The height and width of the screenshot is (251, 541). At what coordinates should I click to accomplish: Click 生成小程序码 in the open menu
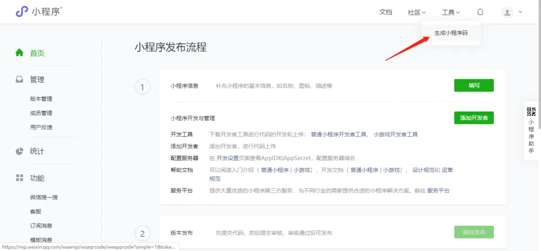click(451, 33)
